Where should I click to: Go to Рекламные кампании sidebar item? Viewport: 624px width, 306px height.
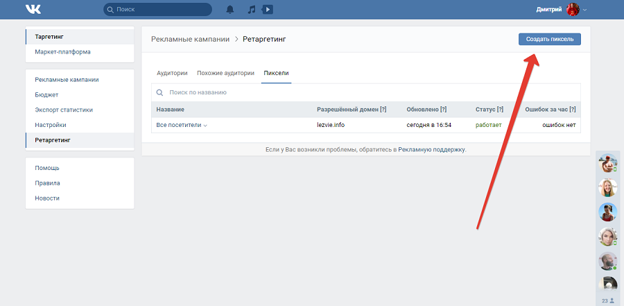(x=80, y=80)
